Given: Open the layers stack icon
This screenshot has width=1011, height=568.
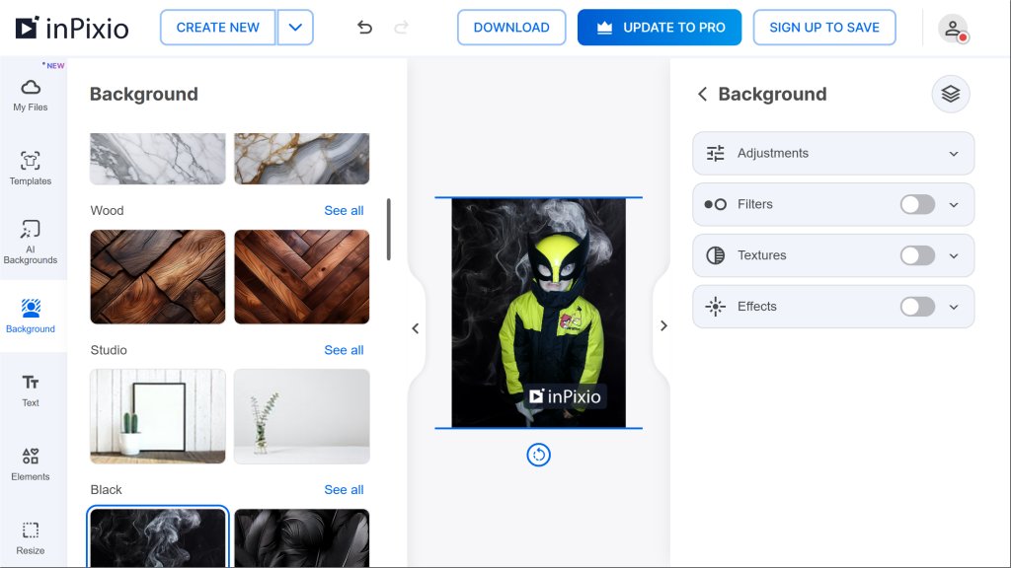Looking at the screenshot, I should (951, 94).
